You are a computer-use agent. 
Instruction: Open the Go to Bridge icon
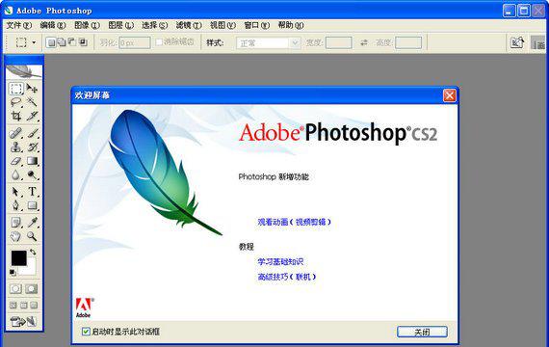pyautogui.click(x=517, y=42)
